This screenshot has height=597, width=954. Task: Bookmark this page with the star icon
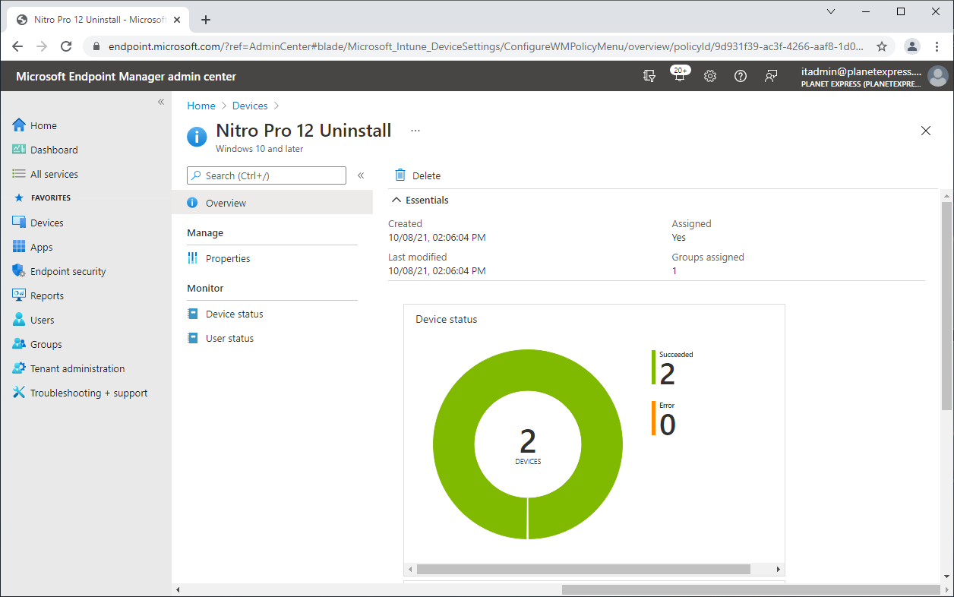point(882,46)
